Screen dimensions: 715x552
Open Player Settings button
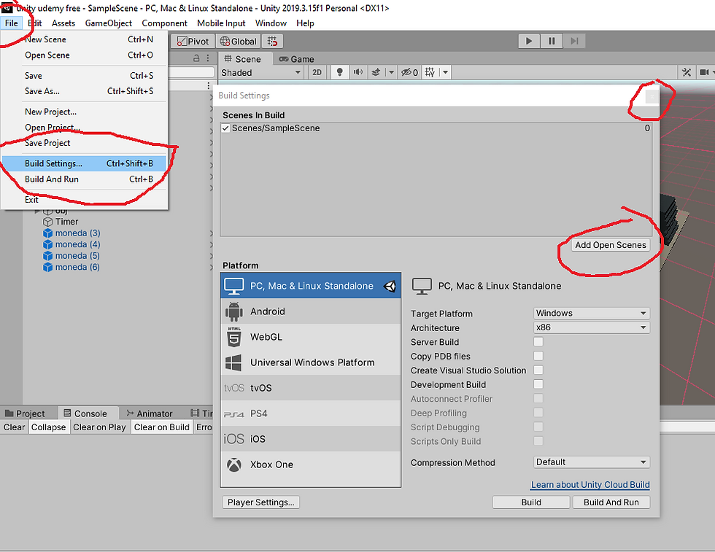(261, 502)
